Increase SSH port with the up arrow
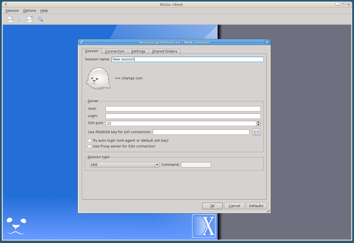 tap(258, 122)
